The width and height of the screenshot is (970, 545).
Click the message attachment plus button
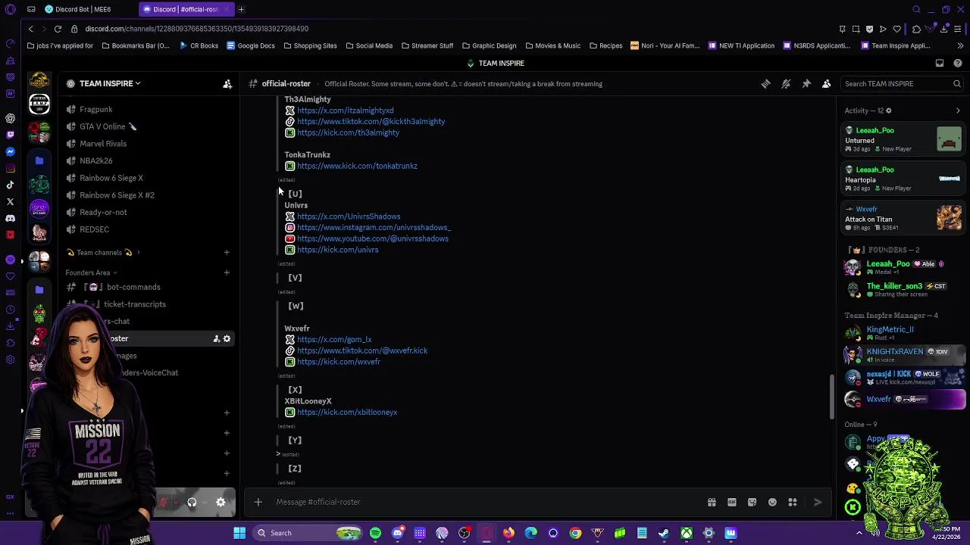click(258, 502)
